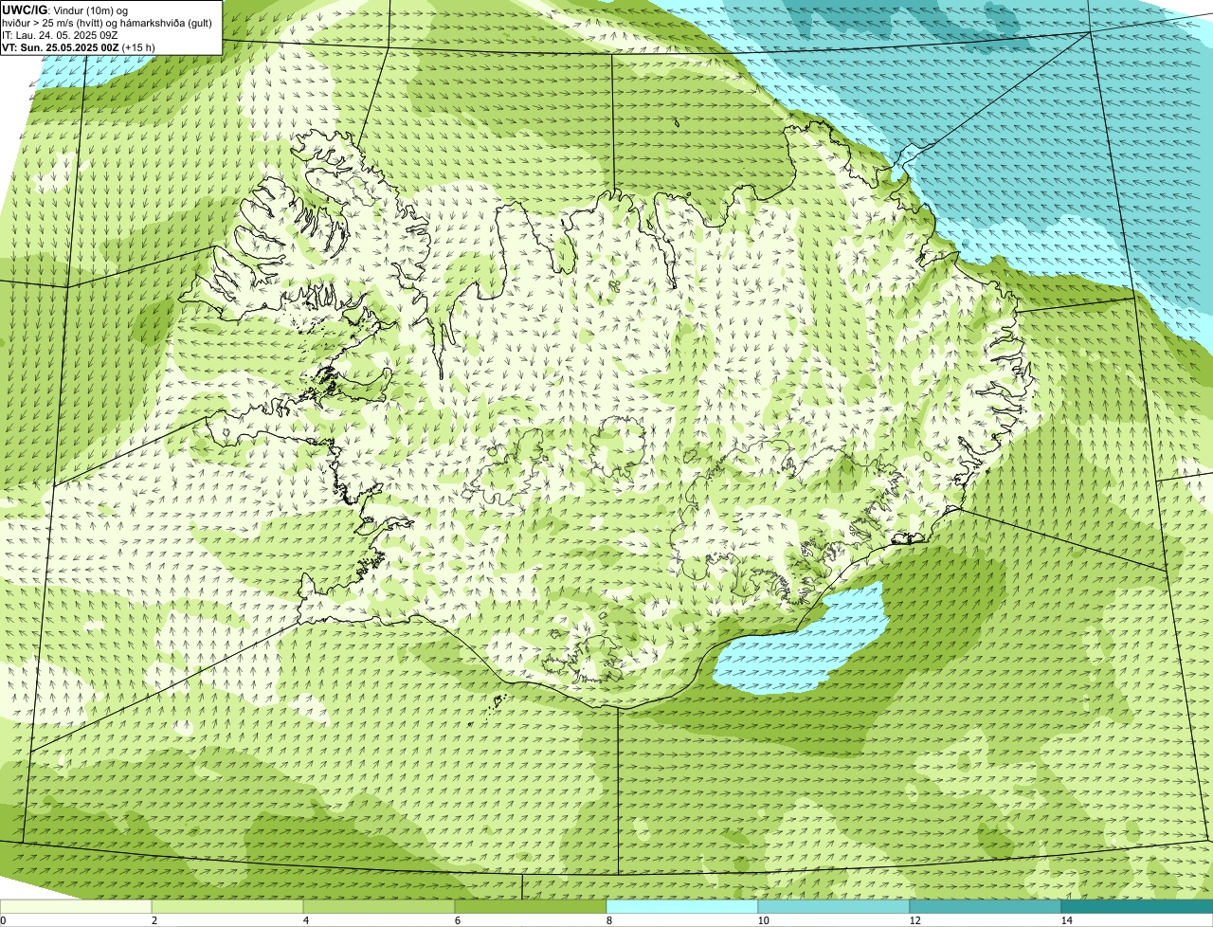This screenshot has width=1213, height=927.
Task: Pick the medium green 4–6 legend swatch
Action: [379, 906]
